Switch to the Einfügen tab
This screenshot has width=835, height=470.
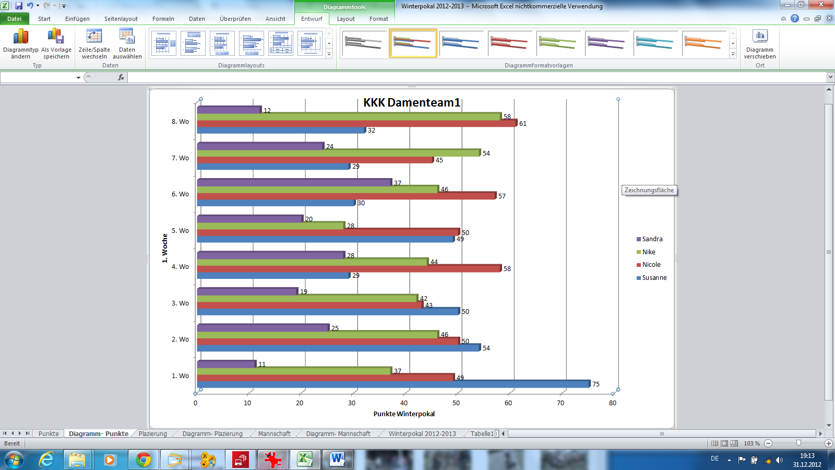[x=77, y=19]
